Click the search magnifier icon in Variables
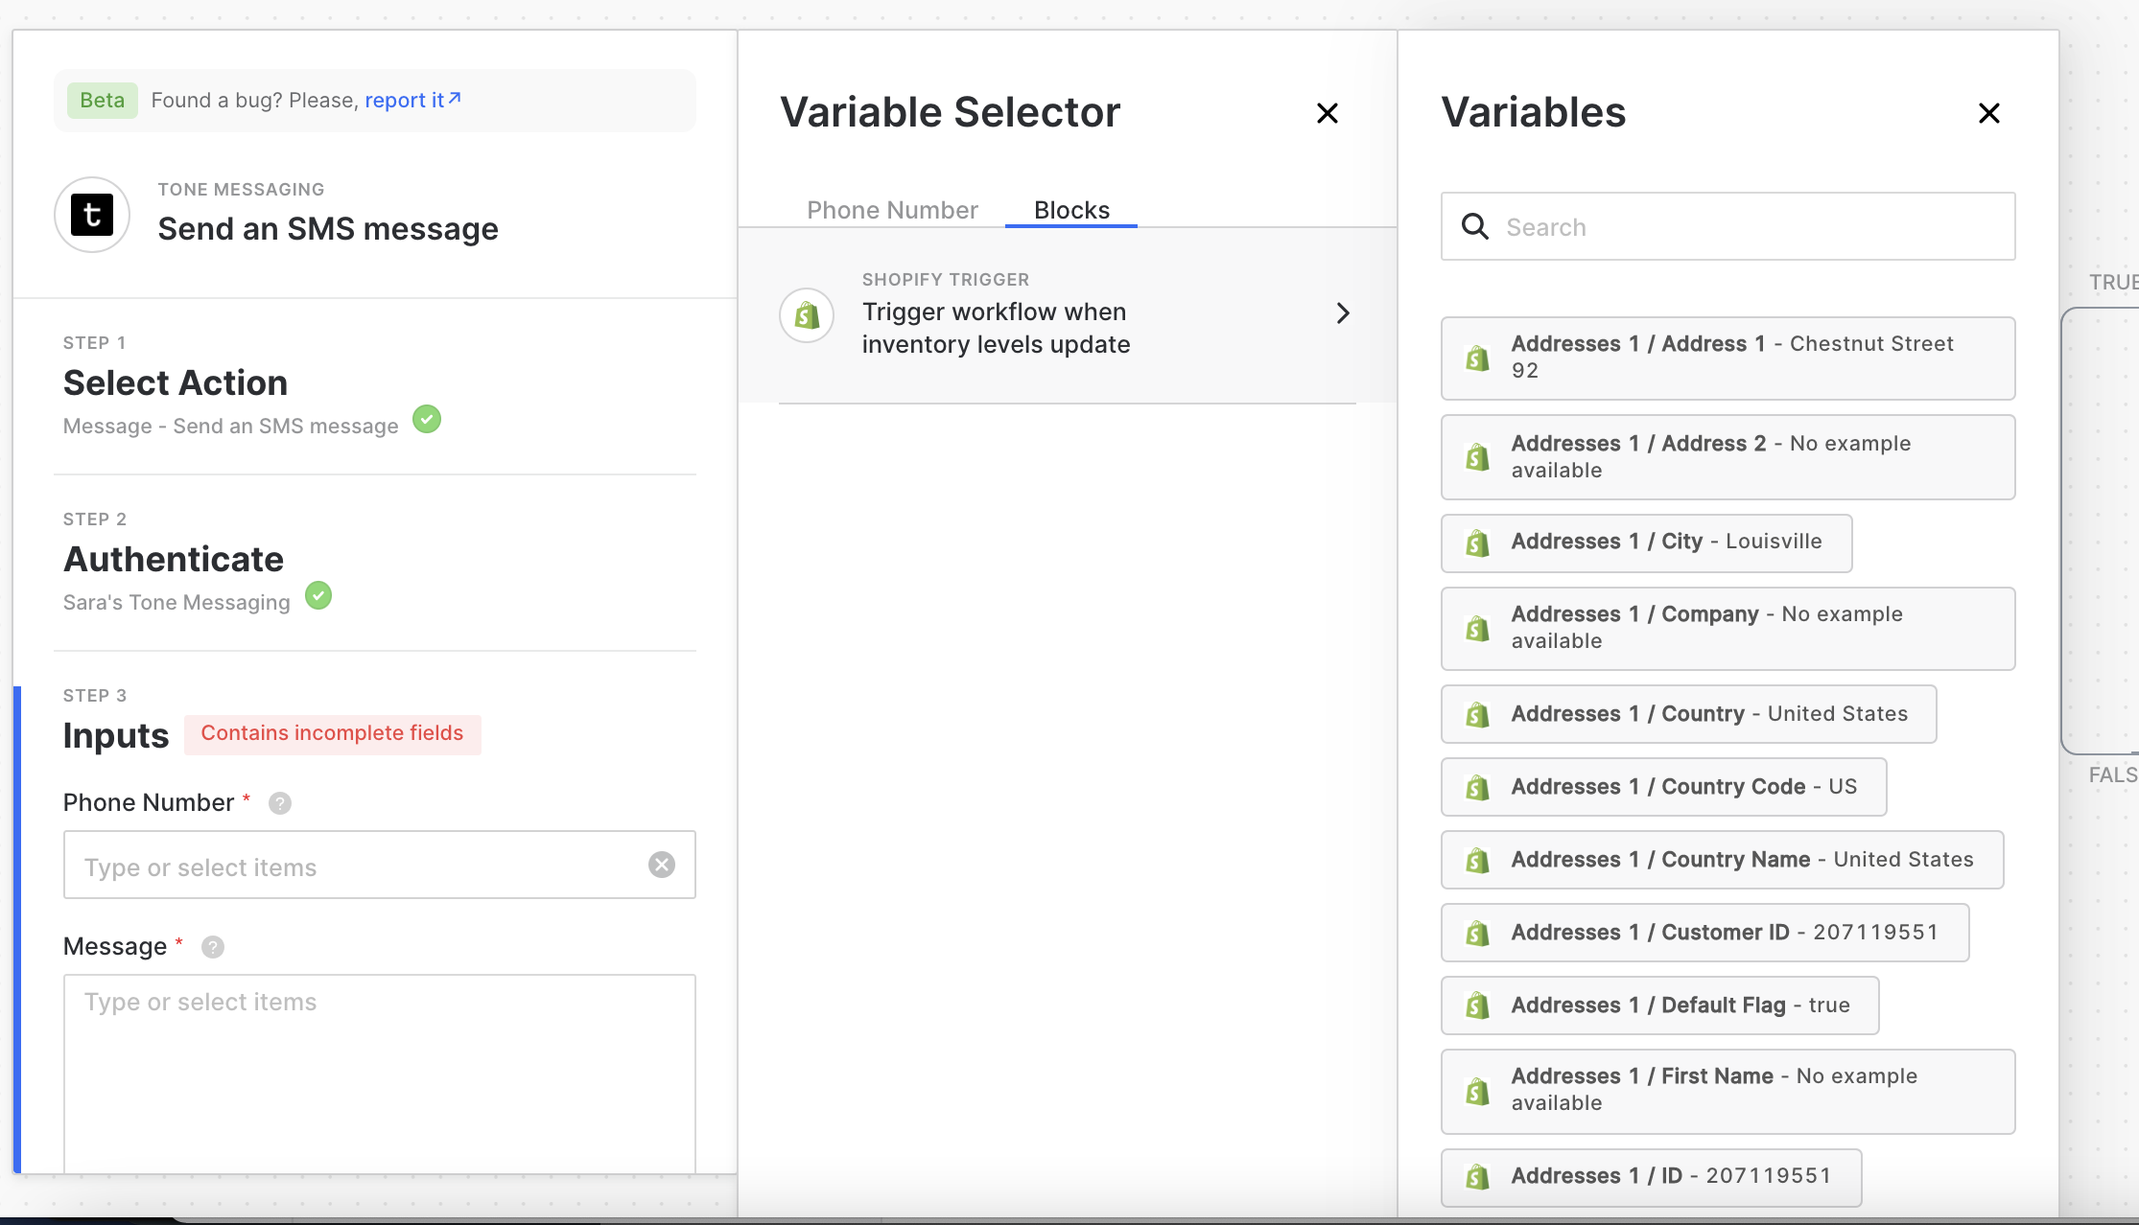The height and width of the screenshot is (1225, 2139). [x=1474, y=227]
